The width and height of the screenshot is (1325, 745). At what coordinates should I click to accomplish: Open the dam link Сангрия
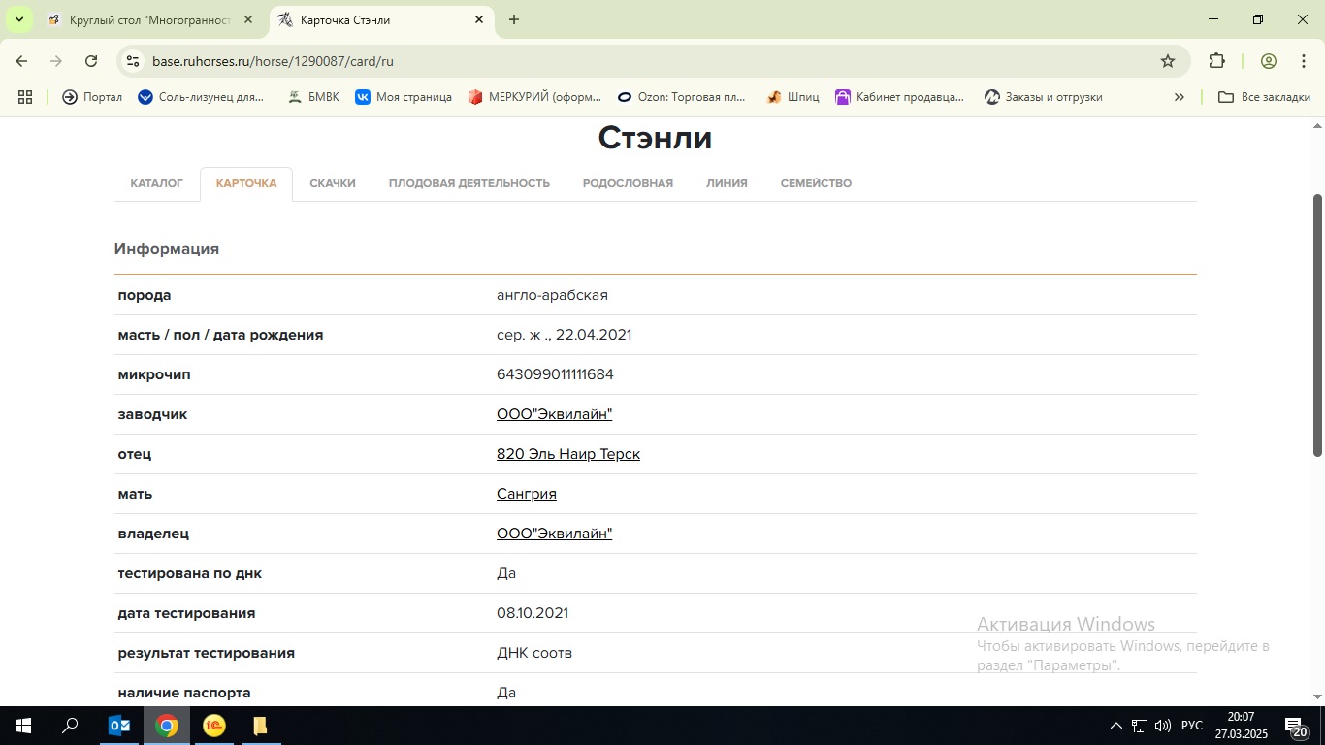(x=526, y=493)
